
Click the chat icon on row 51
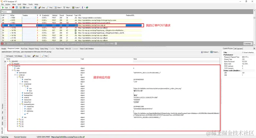click(76, 33)
